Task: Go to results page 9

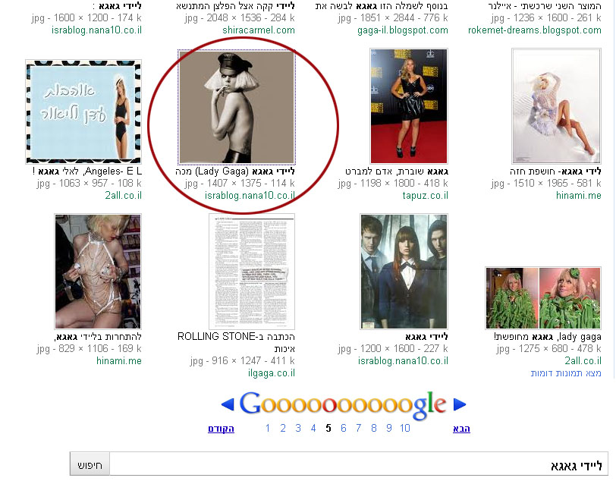Action: (389, 428)
